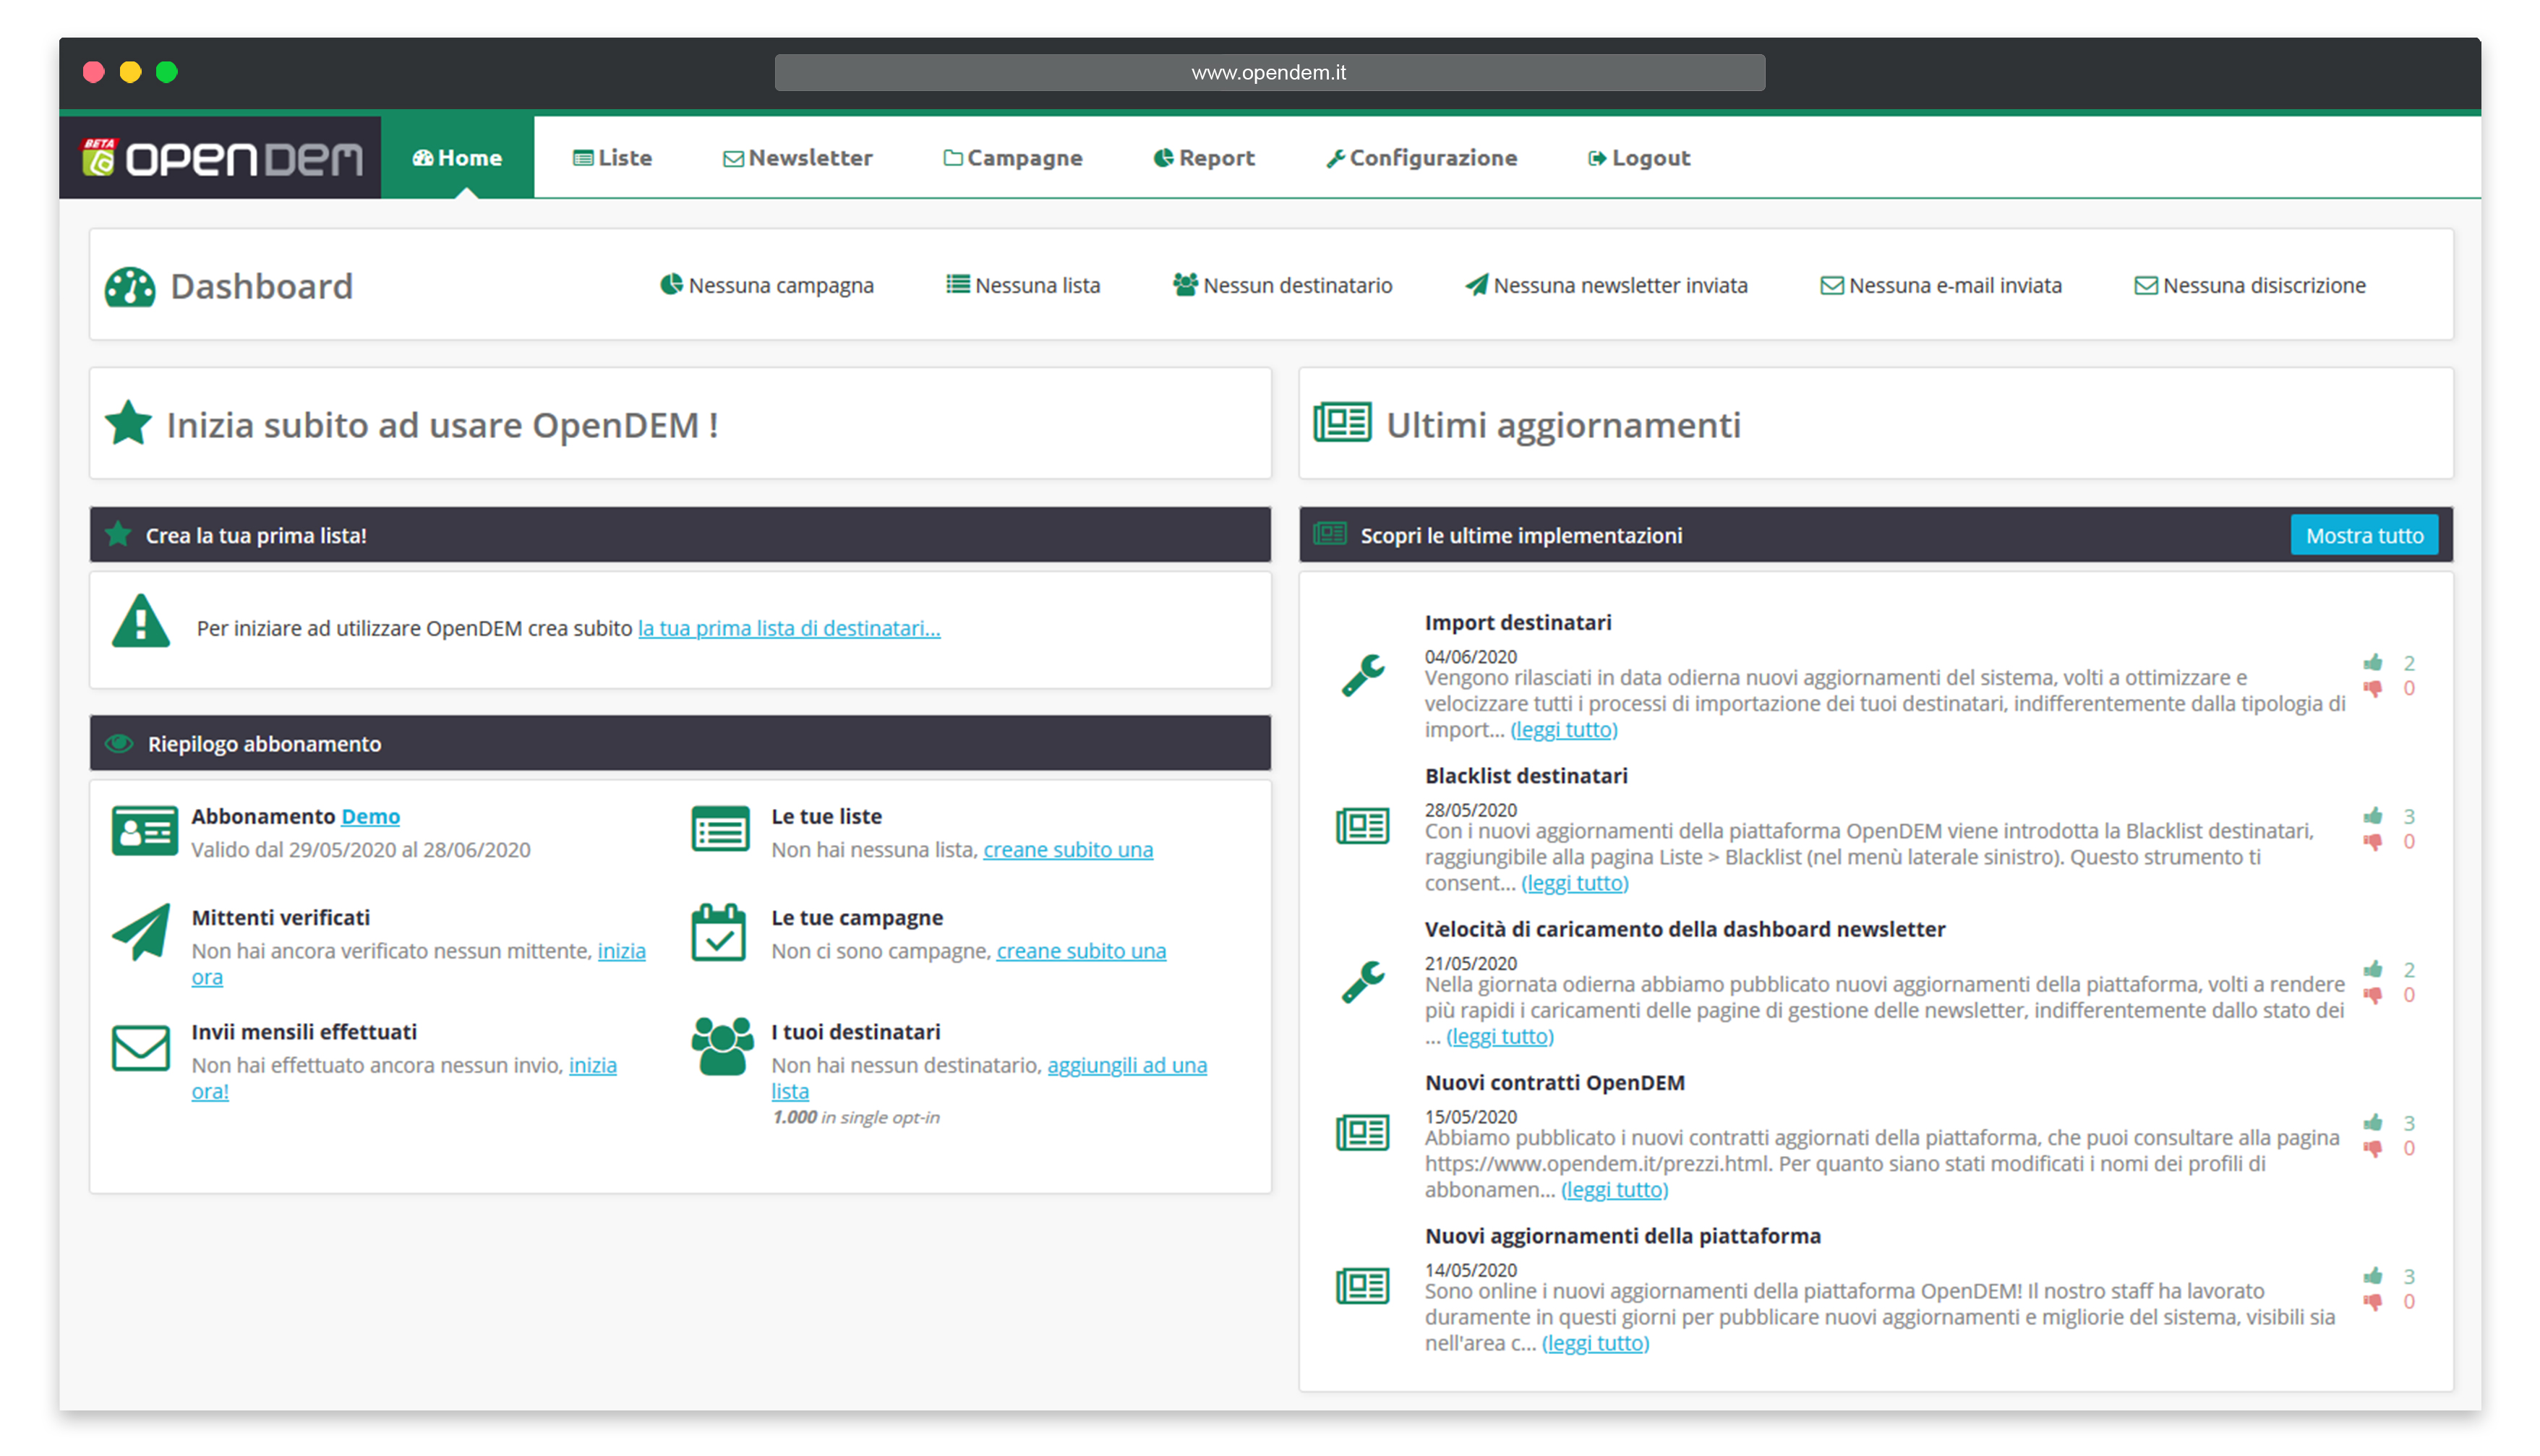Open link la tua prima lista di destinatari
This screenshot has height=1456, width=2540.
(789, 628)
